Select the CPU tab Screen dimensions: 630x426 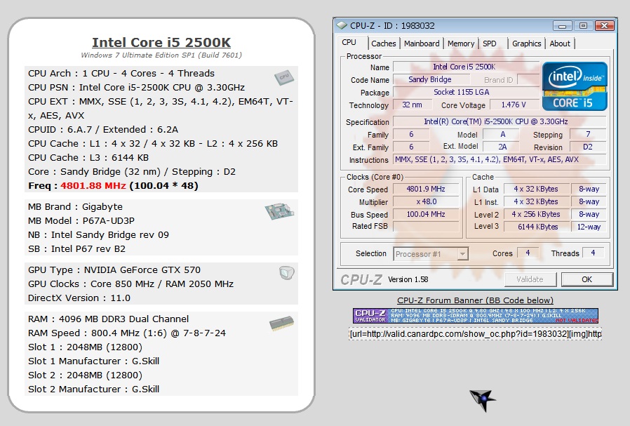[x=349, y=42]
